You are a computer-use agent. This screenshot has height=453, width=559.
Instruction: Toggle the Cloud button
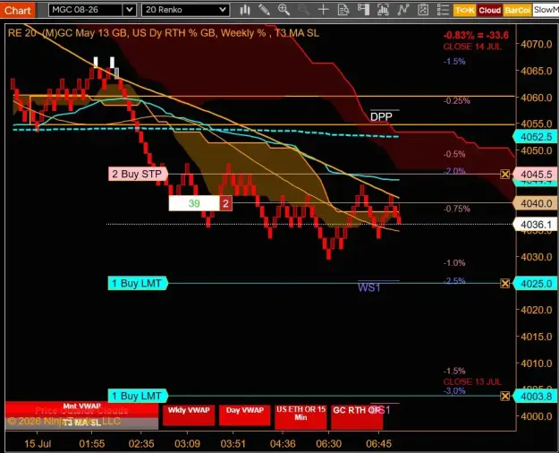point(490,10)
